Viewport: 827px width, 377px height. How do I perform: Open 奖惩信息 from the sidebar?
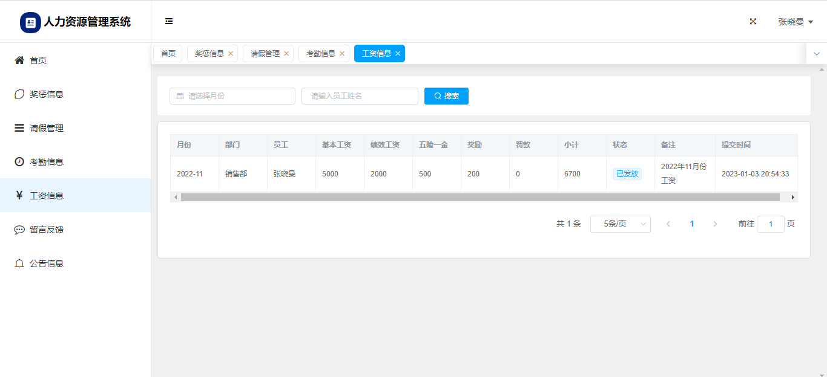pyautogui.click(x=47, y=94)
